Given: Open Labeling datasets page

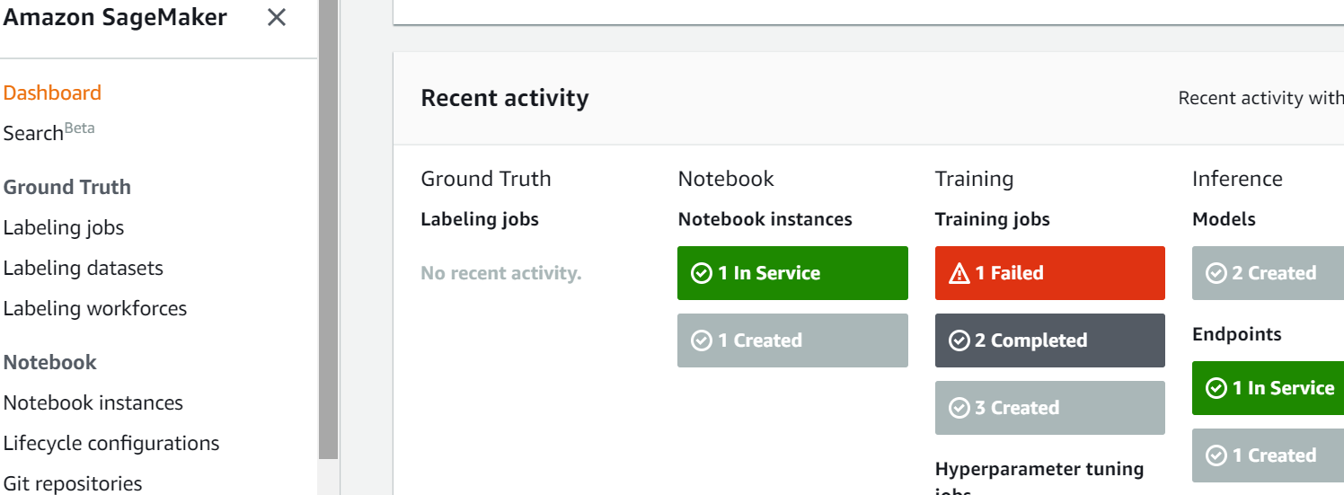Looking at the screenshot, I should (84, 268).
